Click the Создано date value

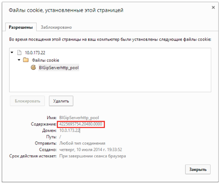[x=90, y=150]
